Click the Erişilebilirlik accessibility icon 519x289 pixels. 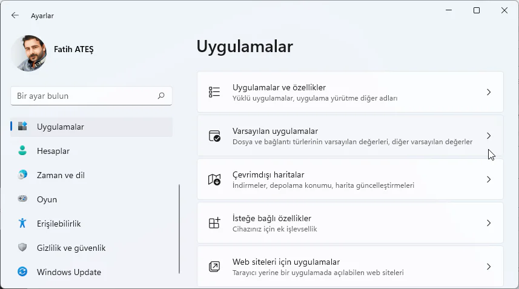[22, 224]
